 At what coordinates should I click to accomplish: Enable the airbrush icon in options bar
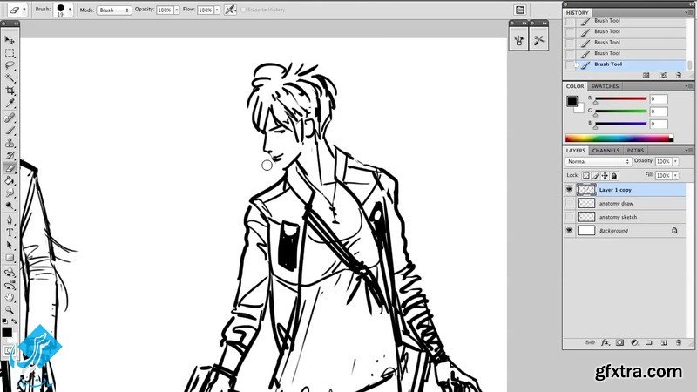click(230, 10)
